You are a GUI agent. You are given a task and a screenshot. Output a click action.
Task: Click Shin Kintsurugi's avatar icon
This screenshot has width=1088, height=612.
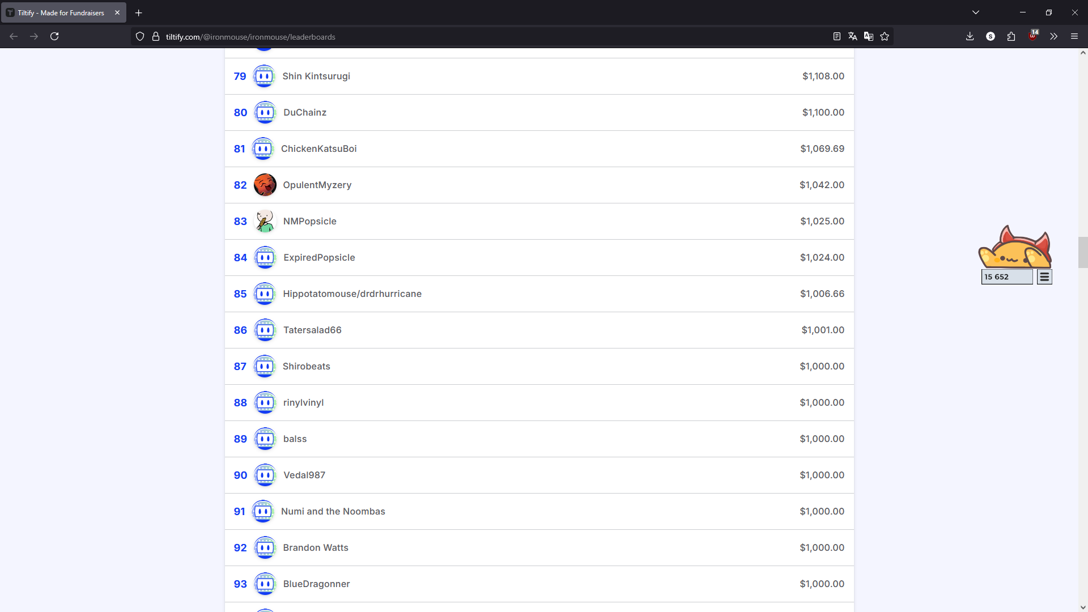point(264,76)
